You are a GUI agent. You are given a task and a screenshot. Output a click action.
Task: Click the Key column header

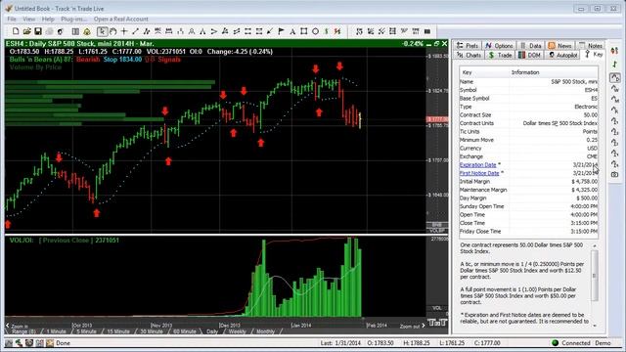[x=484, y=72]
